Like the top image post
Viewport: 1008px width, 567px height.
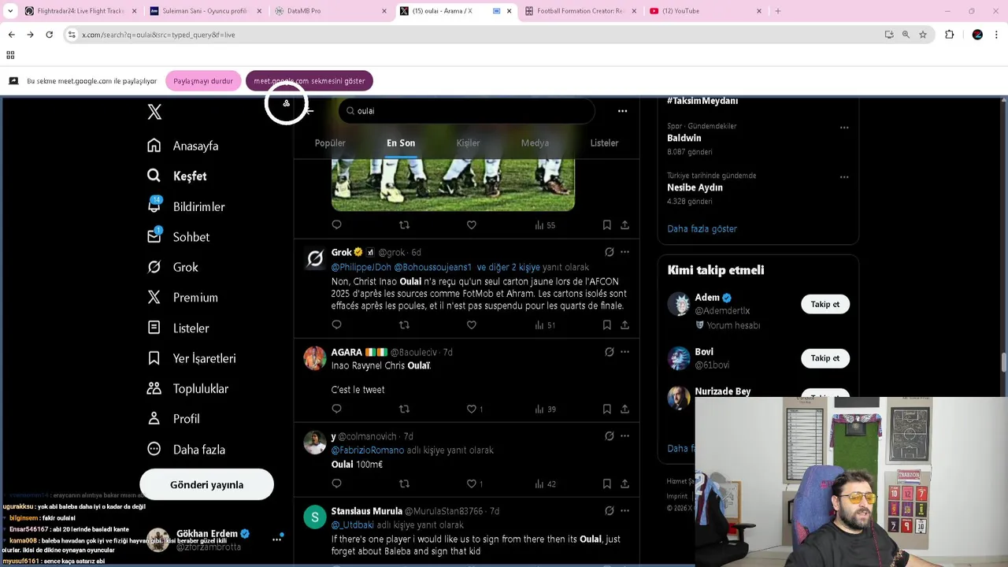pyautogui.click(x=471, y=225)
